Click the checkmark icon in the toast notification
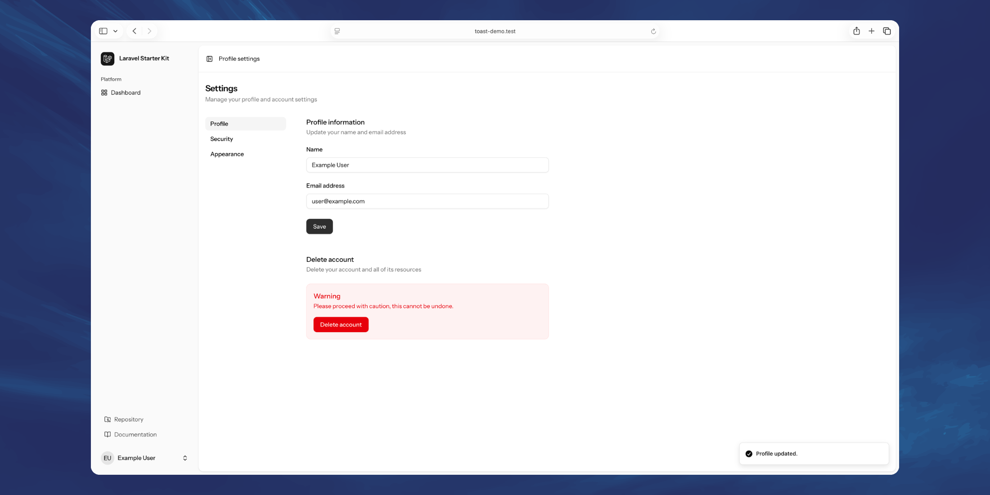Screen dimensions: 990x495 coord(748,454)
